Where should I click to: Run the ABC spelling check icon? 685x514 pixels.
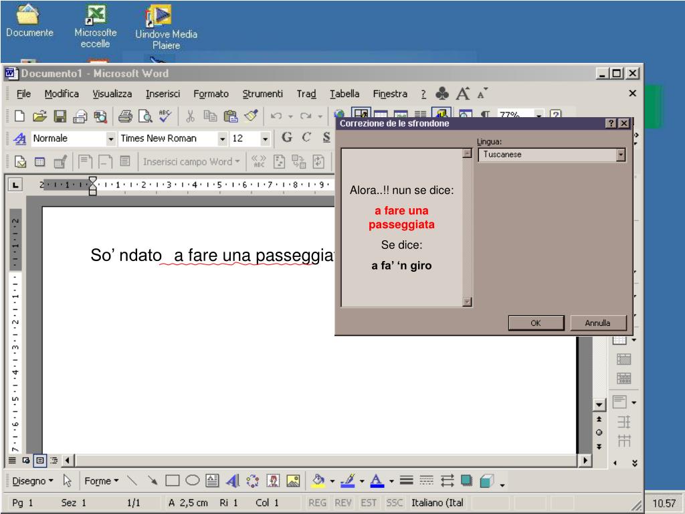tap(165, 116)
